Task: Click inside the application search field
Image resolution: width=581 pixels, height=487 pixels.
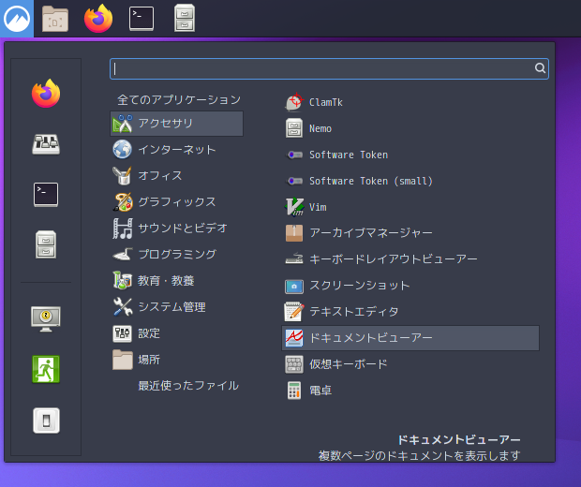Action: click(x=329, y=68)
